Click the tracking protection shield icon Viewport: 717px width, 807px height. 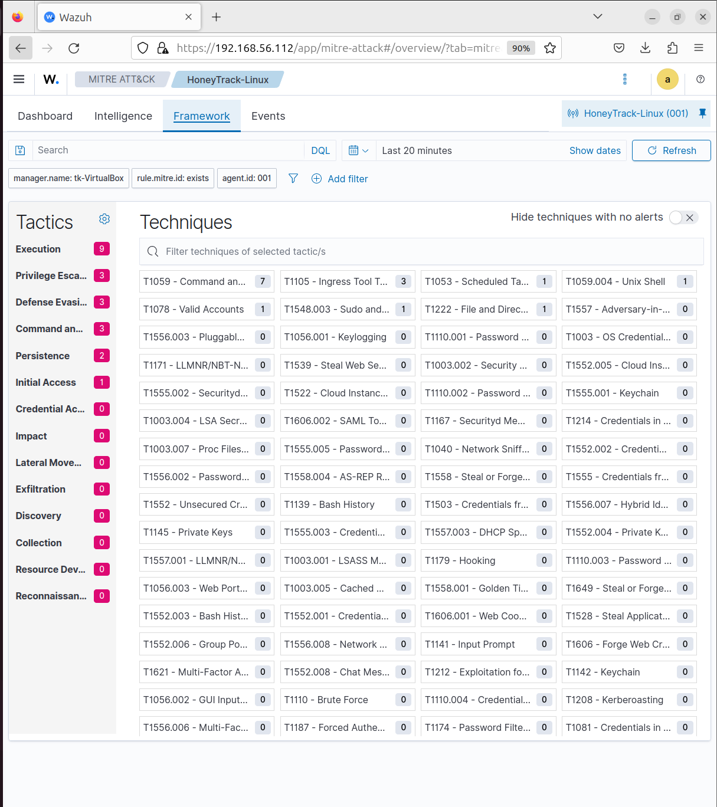(x=143, y=48)
